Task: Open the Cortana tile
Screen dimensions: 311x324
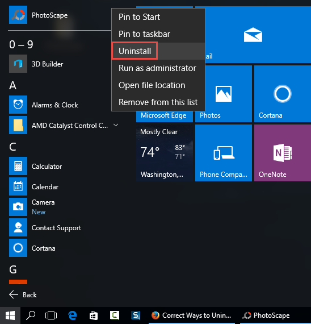Action: coord(283,94)
